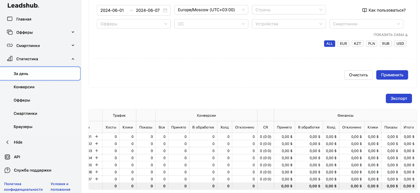The height and width of the screenshot is (193, 420).
Task: Click the Экспорт button
Action: click(399, 98)
